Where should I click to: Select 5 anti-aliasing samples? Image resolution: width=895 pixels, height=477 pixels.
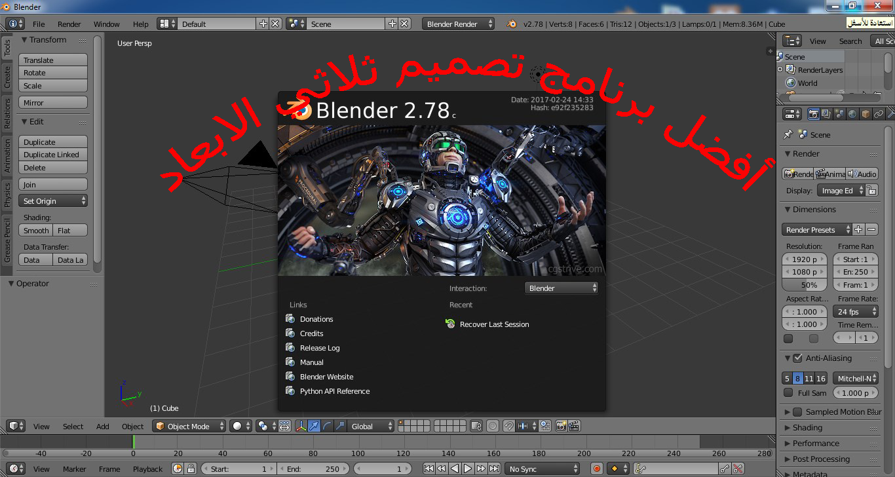tap(788, 378)
